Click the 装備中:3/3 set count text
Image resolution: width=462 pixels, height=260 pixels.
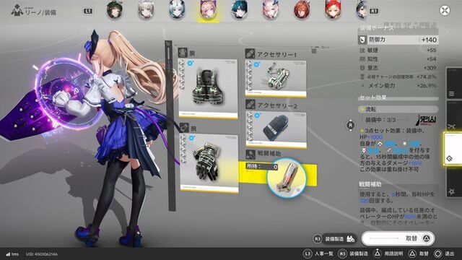coord(380,120)
